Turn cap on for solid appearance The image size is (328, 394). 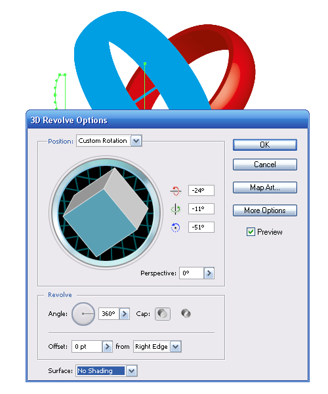point(163,314)
